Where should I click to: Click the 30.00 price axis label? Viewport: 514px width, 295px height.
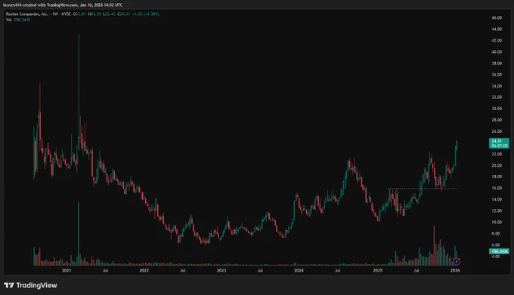(497, 109)
